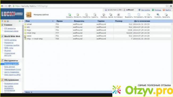The image size is (173, 97).
Task: Bookmark the page with the star icon
Action: [167, 6]
